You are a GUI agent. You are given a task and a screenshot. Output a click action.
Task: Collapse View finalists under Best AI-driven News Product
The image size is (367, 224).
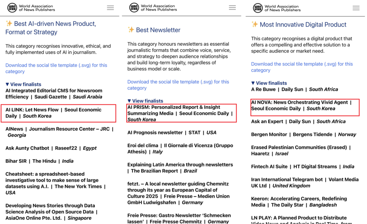[23, 84]
